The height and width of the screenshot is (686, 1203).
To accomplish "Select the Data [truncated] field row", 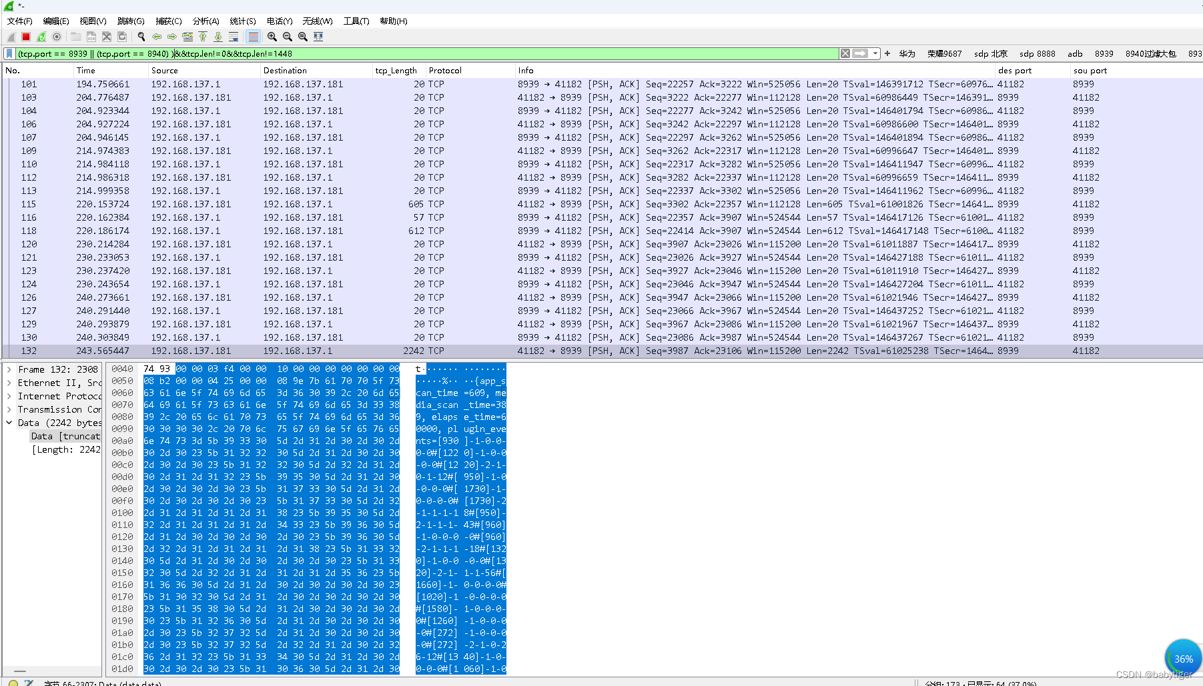I will [65, 436].
